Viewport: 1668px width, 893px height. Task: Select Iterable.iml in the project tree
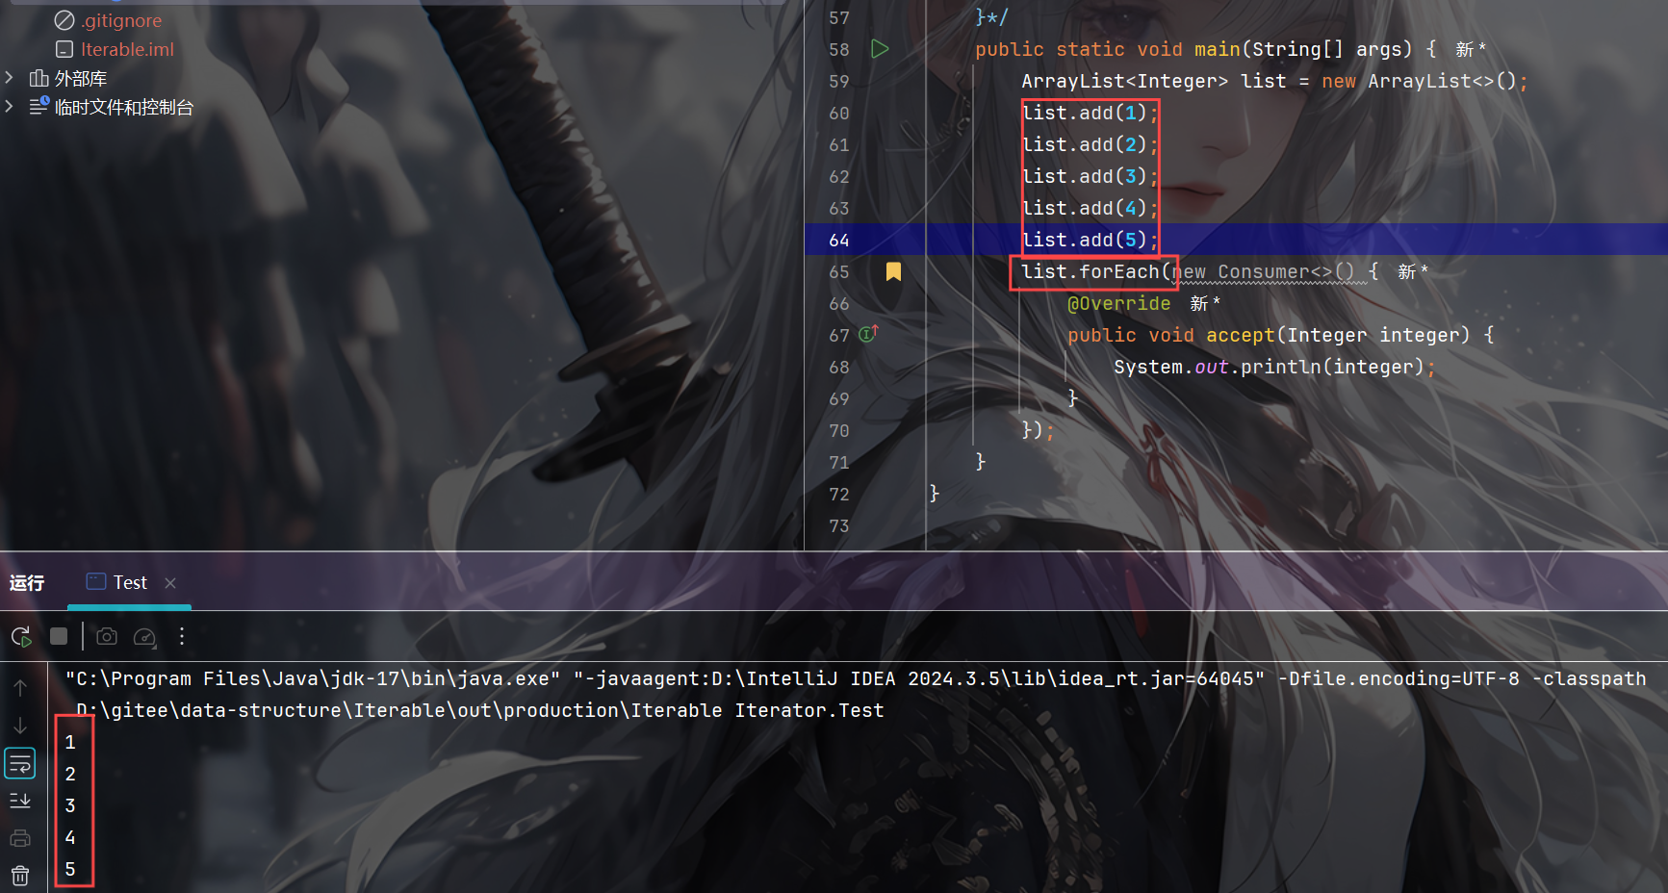(127, 49)
